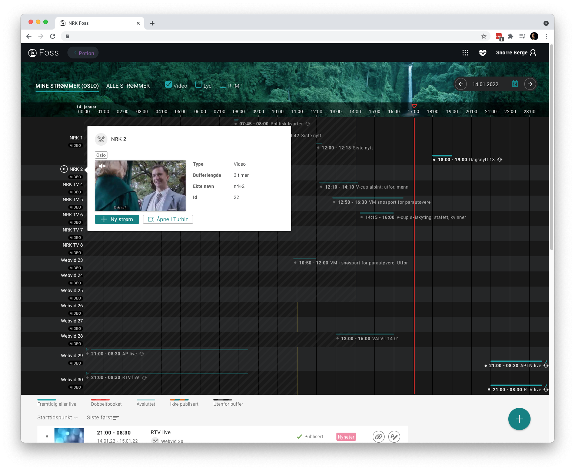This screenshot has width=575, height=470.
Task: Enable the RTMP filter checkbox
Action: pyautogui.click(x=223, y=85)
